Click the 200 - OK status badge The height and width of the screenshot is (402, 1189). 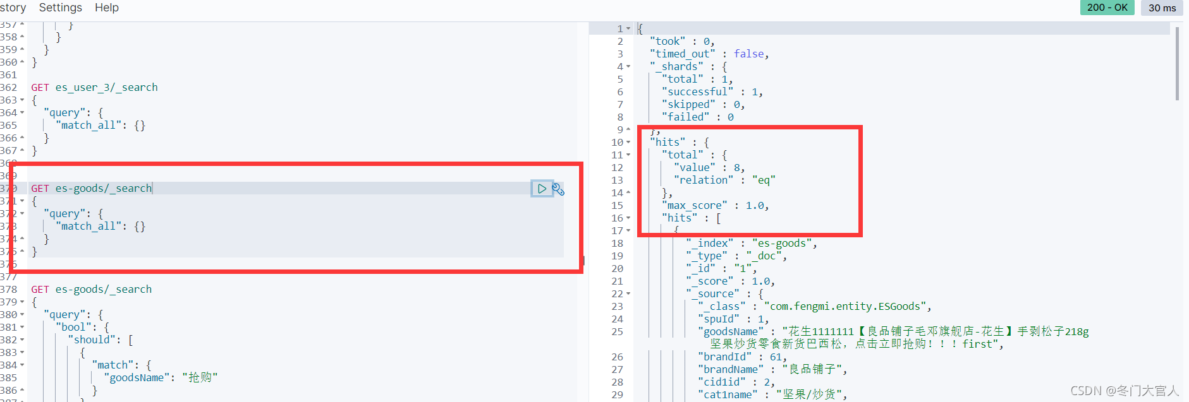pos(1107,8)
